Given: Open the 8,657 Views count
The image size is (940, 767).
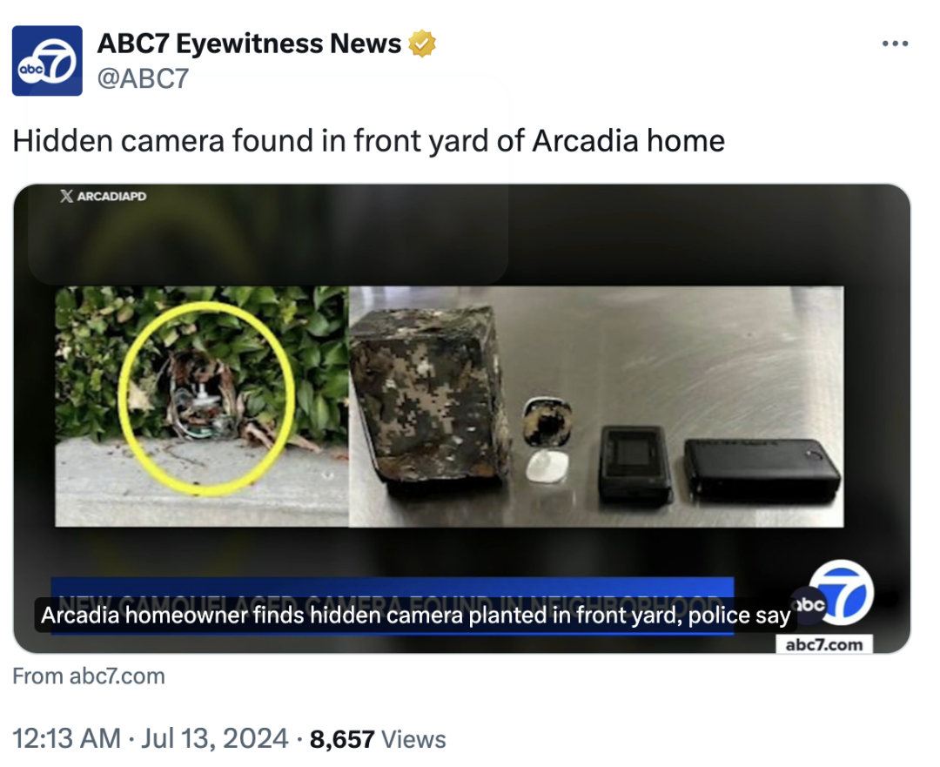Looking at the screenshot, I should 378,739.
